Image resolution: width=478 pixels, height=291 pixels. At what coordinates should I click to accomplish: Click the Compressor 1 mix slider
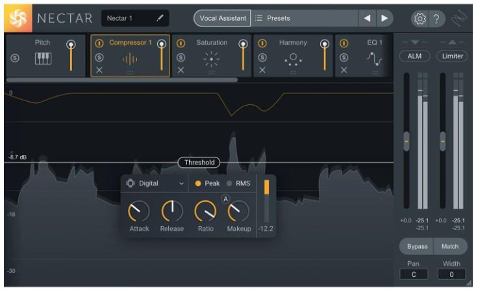pyautogui.click(x=162, y=56)
